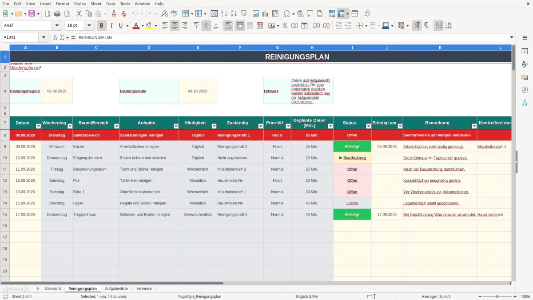The image size is (533, 300).
Task: Open the sidebar Properties panel
Action: click(x=525, y=52)
